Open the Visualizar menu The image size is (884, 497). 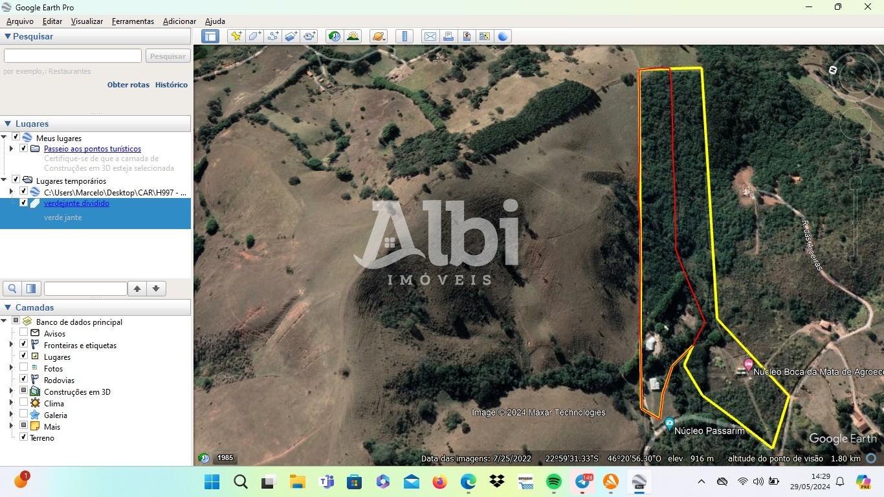(87, 21)
